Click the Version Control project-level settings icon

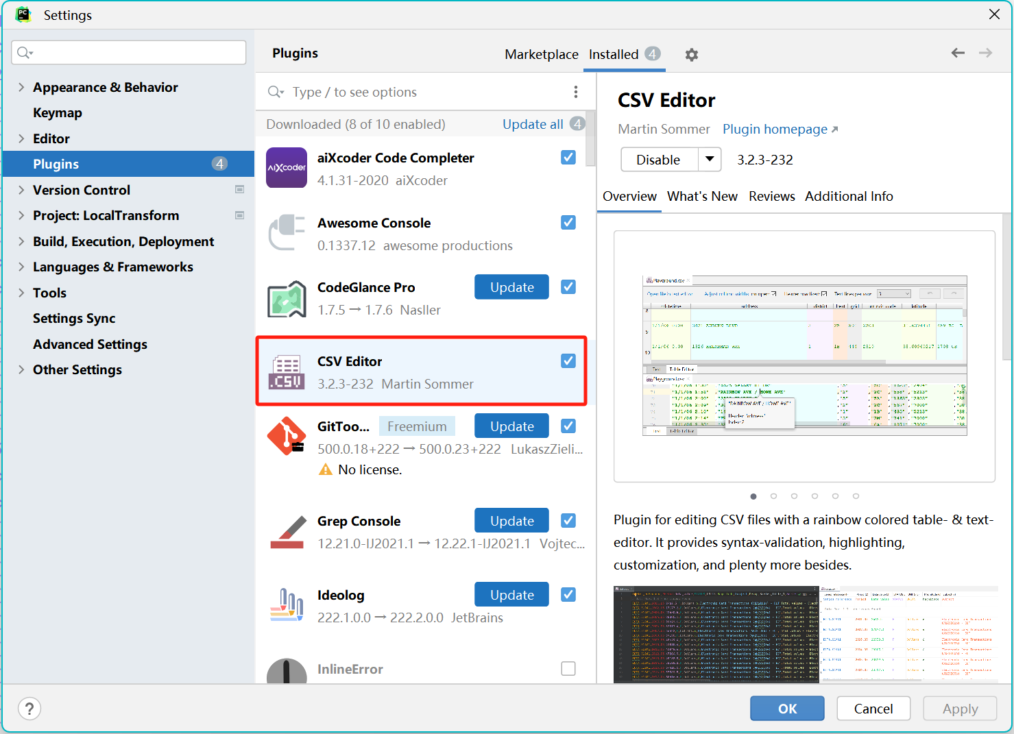pos(239,190)
